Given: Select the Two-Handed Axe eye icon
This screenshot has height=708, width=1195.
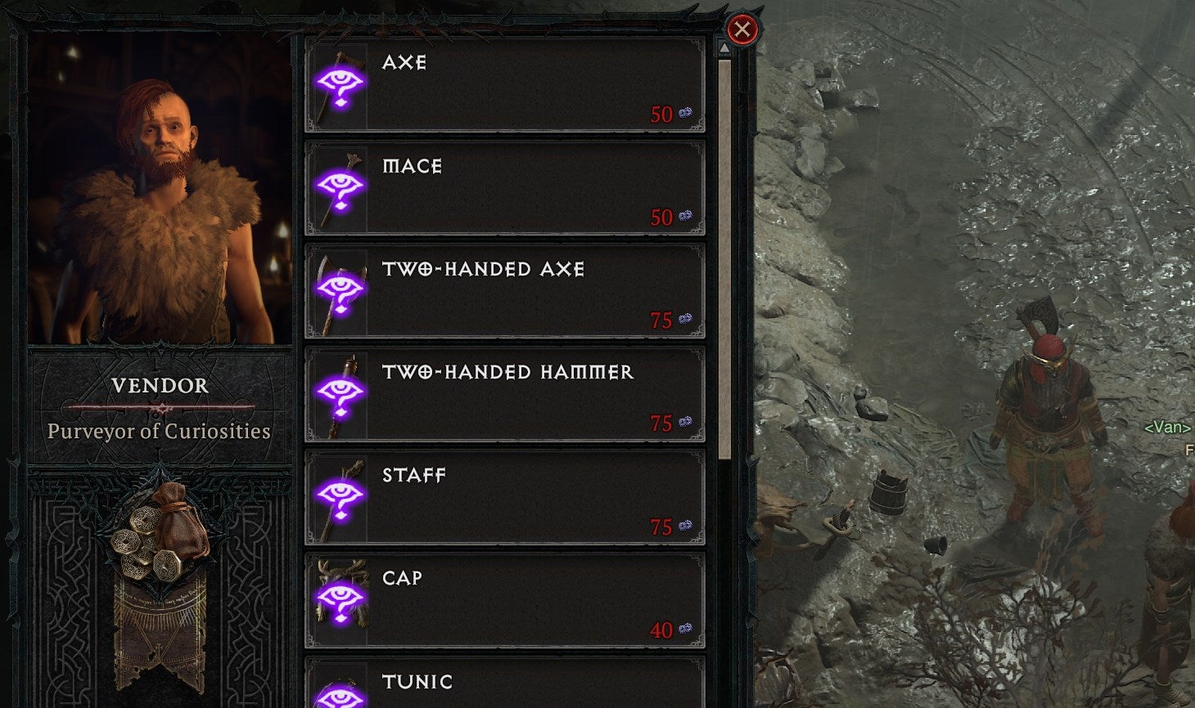Looking at the screenshot, I should [x=340, y=291].
